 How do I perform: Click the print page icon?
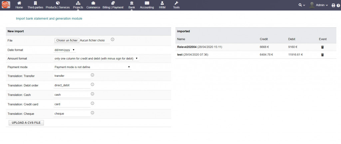pos(333,5)
